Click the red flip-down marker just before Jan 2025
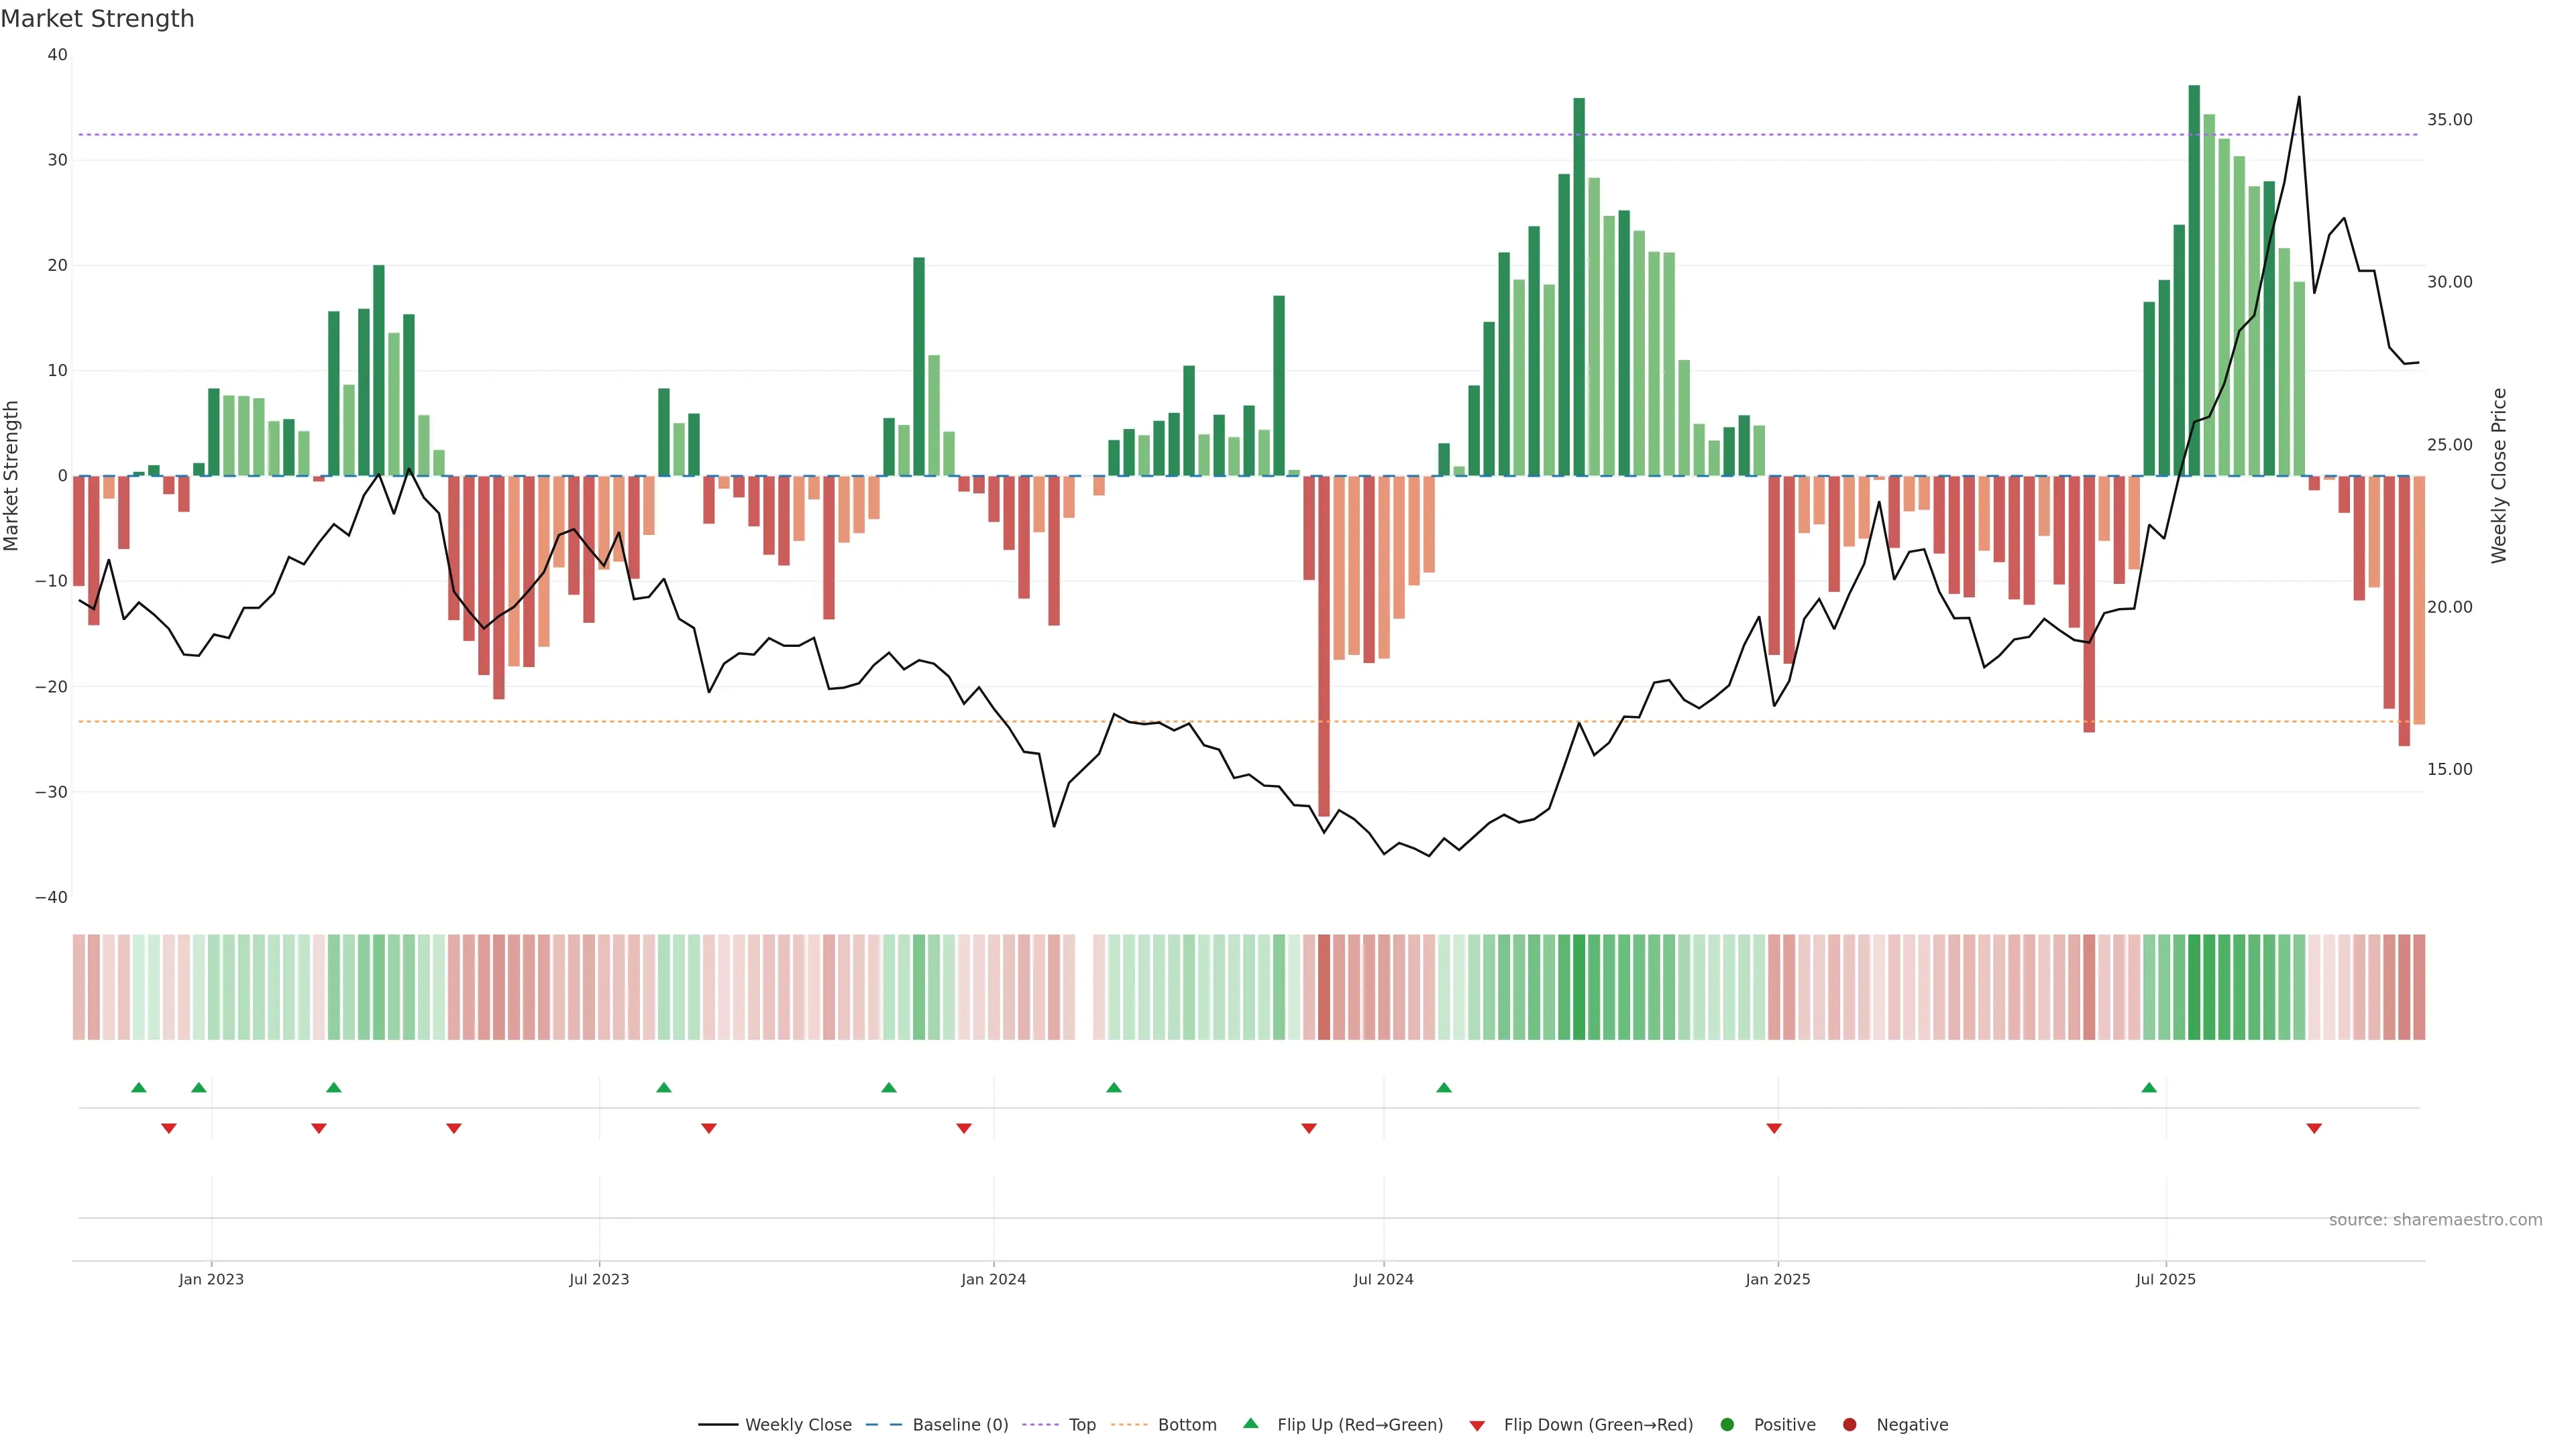The width and height of the screenshot is (2576, 1448). pos(1774,1128)
